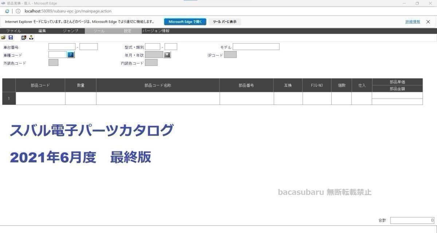437x233 pixels.
Task: Click the browser address bar URL
Action: [68, 11]
